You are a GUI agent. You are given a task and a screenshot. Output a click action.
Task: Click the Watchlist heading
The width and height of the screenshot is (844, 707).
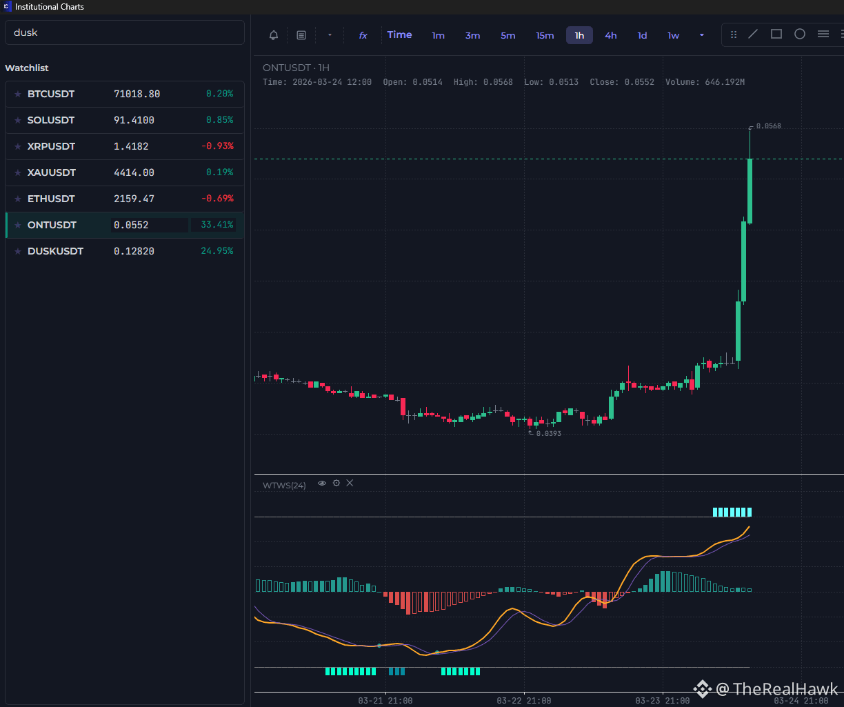tap(27, 68)
